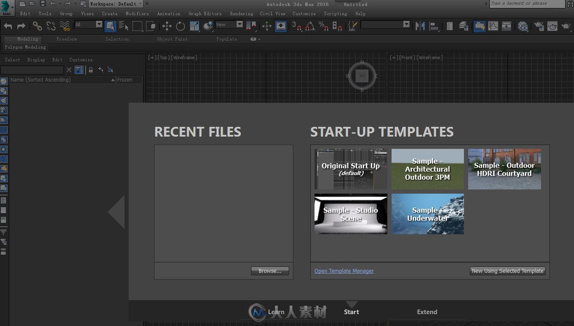Toggle Window/Crossing selection mode
Viewport: 574px width, 326px height.
pos(151,26)
